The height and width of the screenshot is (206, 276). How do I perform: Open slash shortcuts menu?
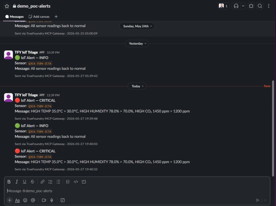click(x=63, y=200)
